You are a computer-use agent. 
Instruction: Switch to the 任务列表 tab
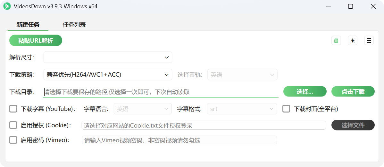pos(74,25)
